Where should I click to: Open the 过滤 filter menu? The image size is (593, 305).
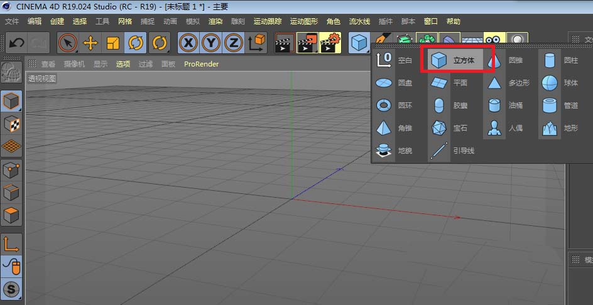tap(146, 64)
